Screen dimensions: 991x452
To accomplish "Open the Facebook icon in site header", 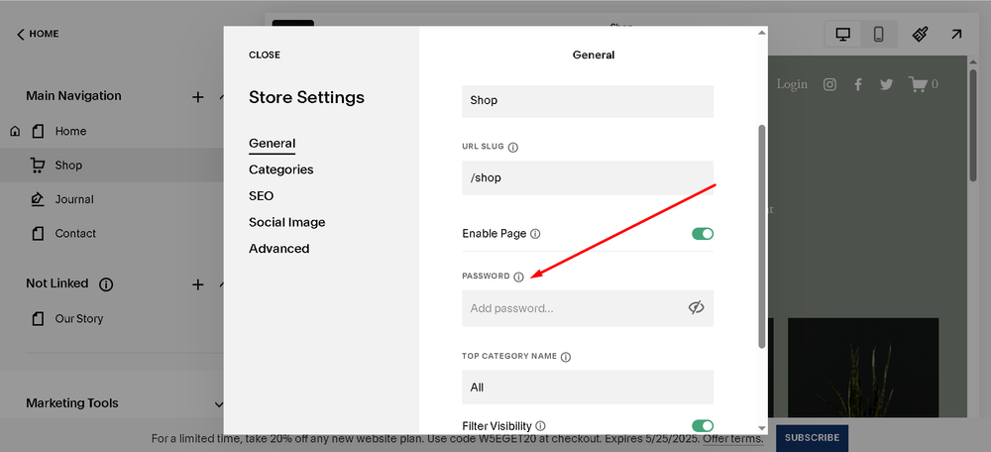I will tap(857, 84).
